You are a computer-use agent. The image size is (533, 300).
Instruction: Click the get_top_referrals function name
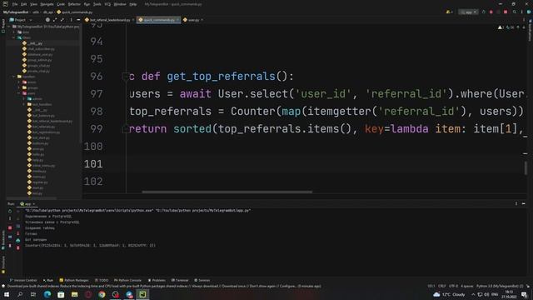point(221,76)
